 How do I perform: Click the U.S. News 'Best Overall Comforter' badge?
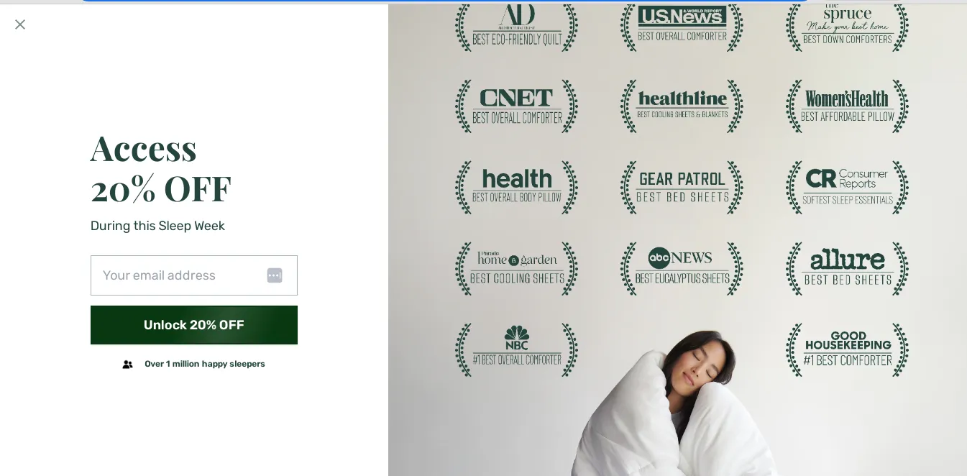[682, 27]
